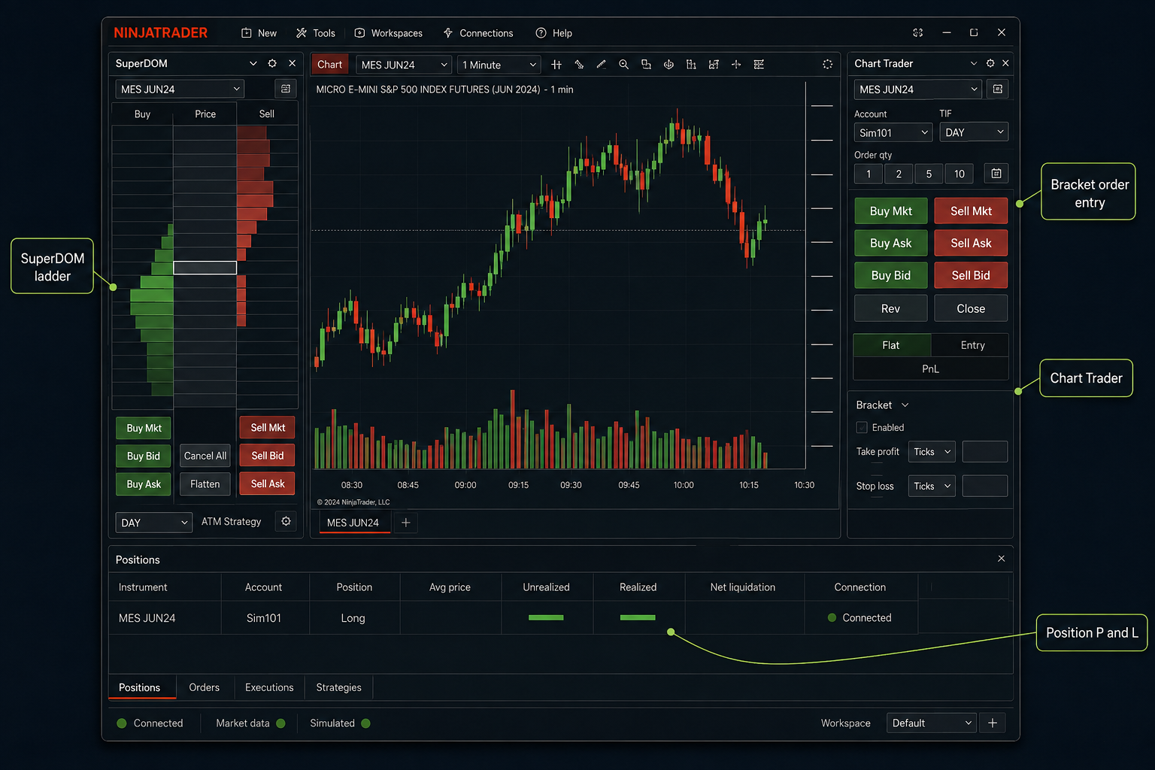Click Chart Trader Sell Bid button
This screenshot has width=1155, height=770.
[x=971, y=275]
